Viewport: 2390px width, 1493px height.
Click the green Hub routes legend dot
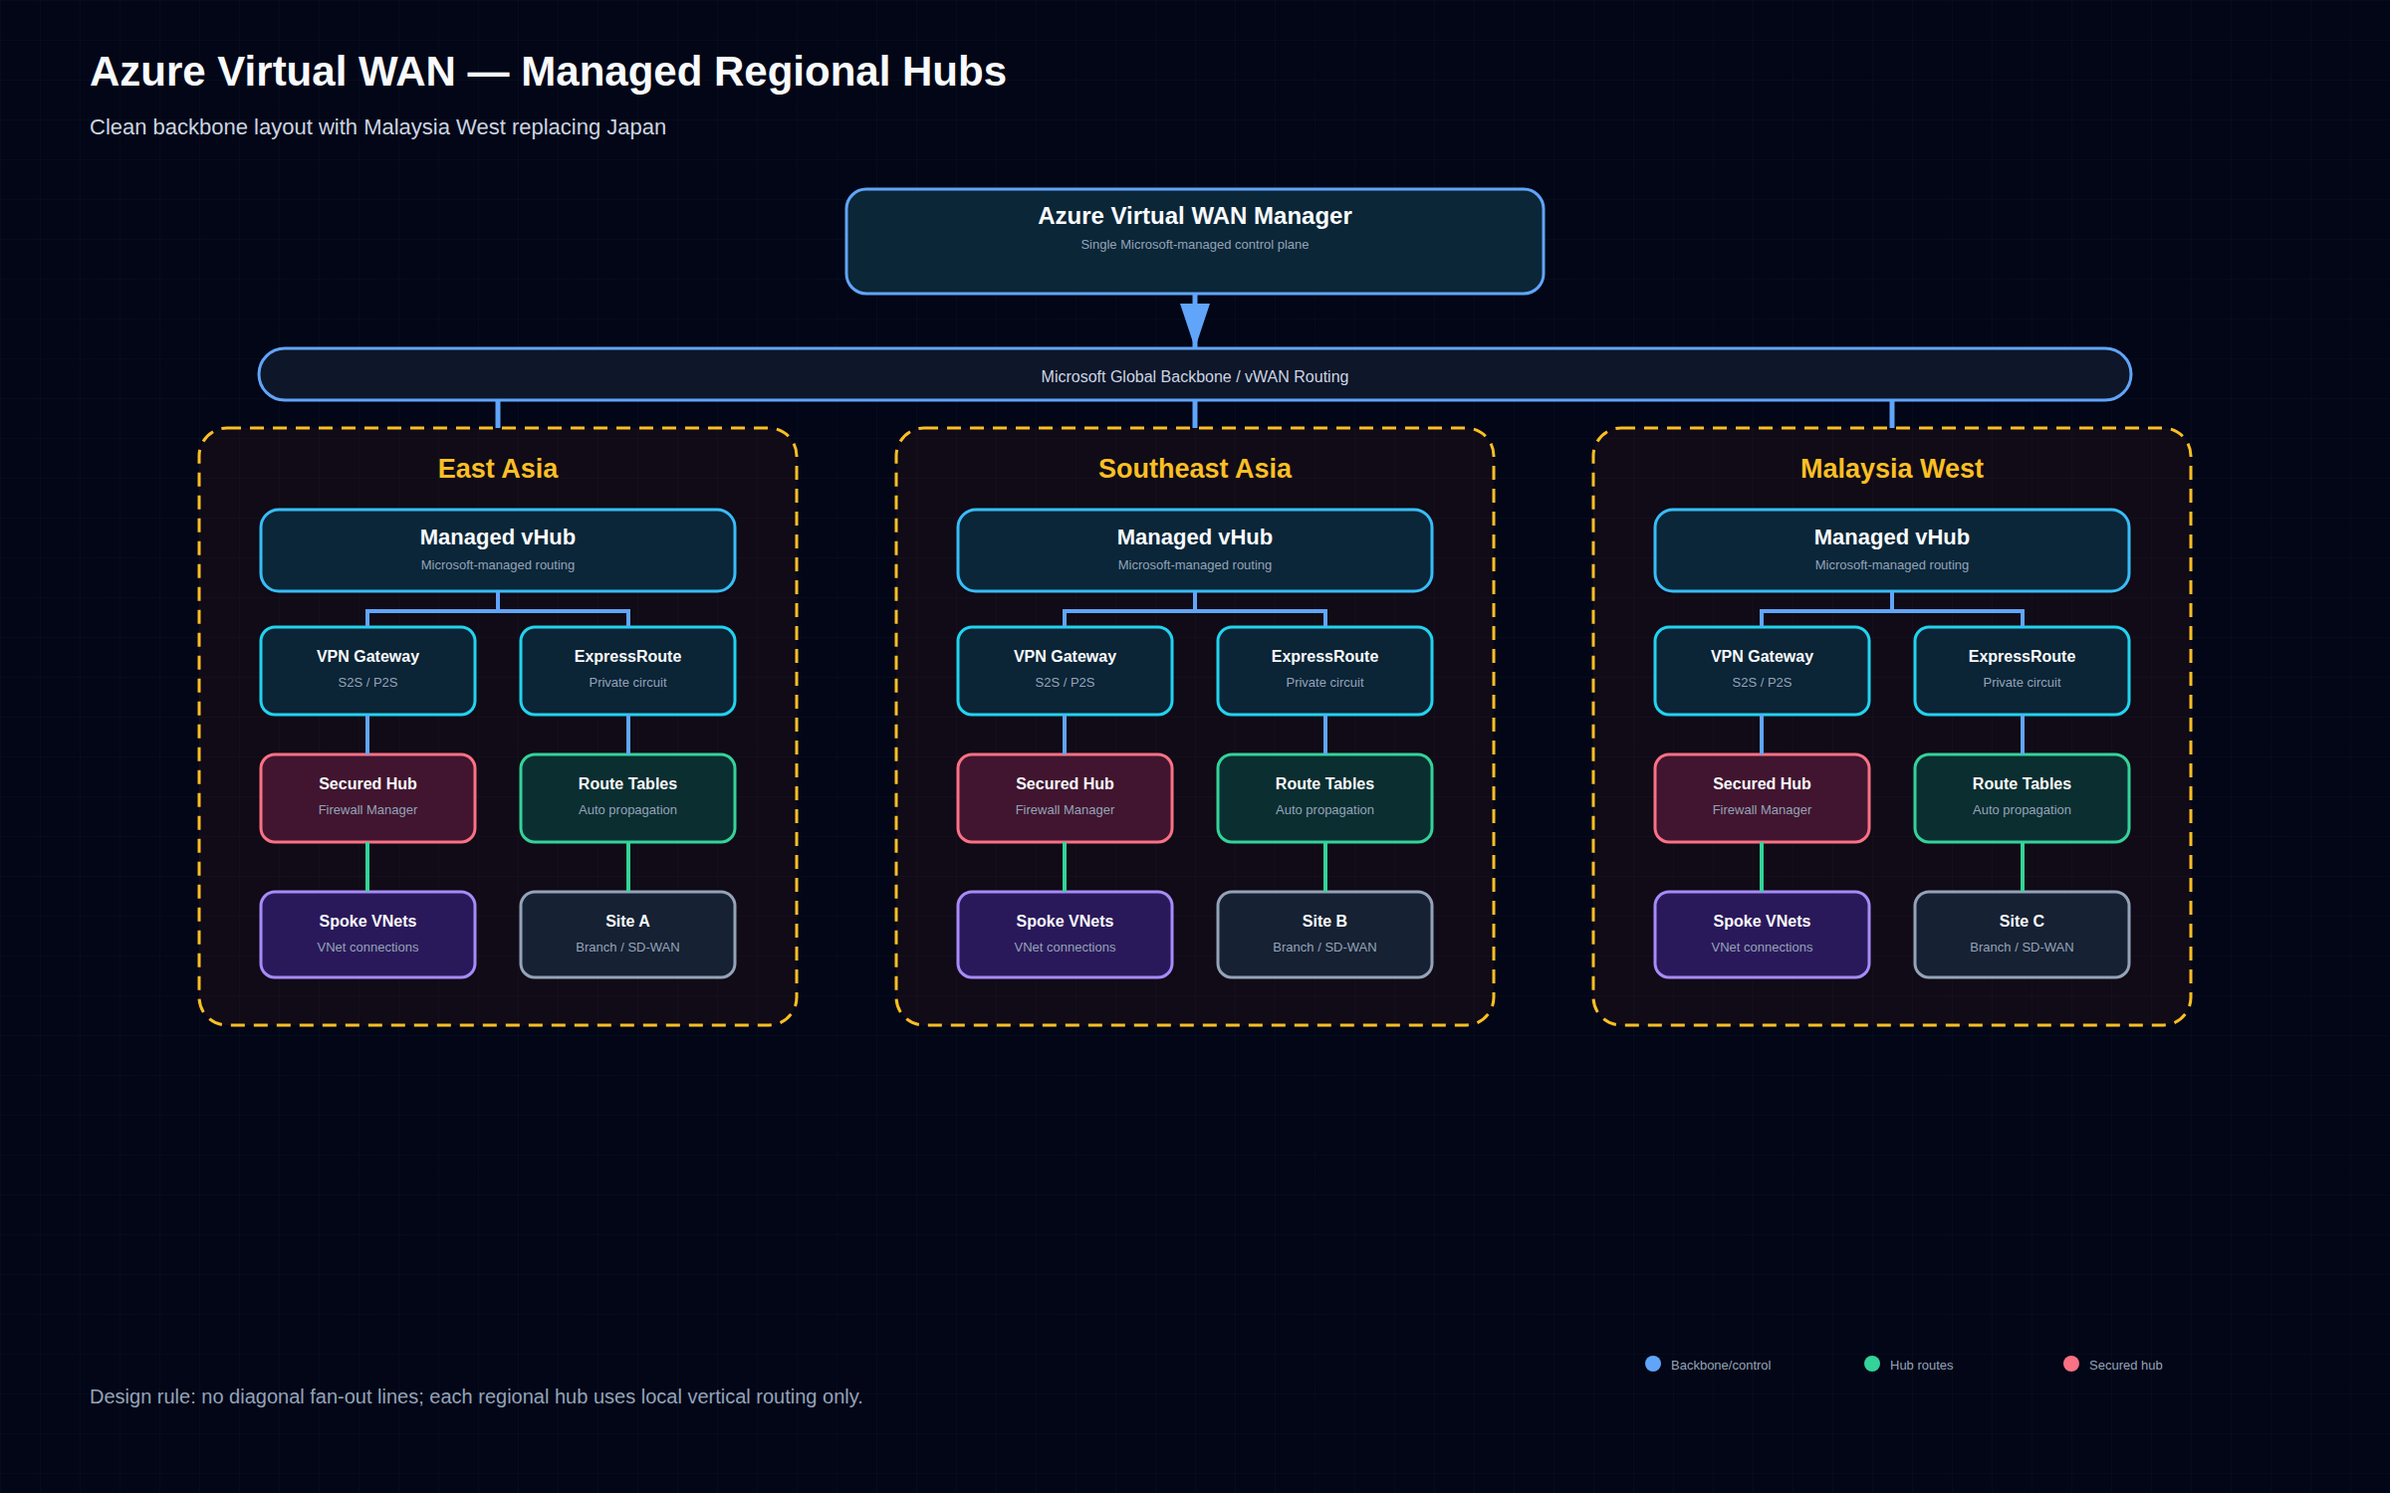coord(1872,1364)
